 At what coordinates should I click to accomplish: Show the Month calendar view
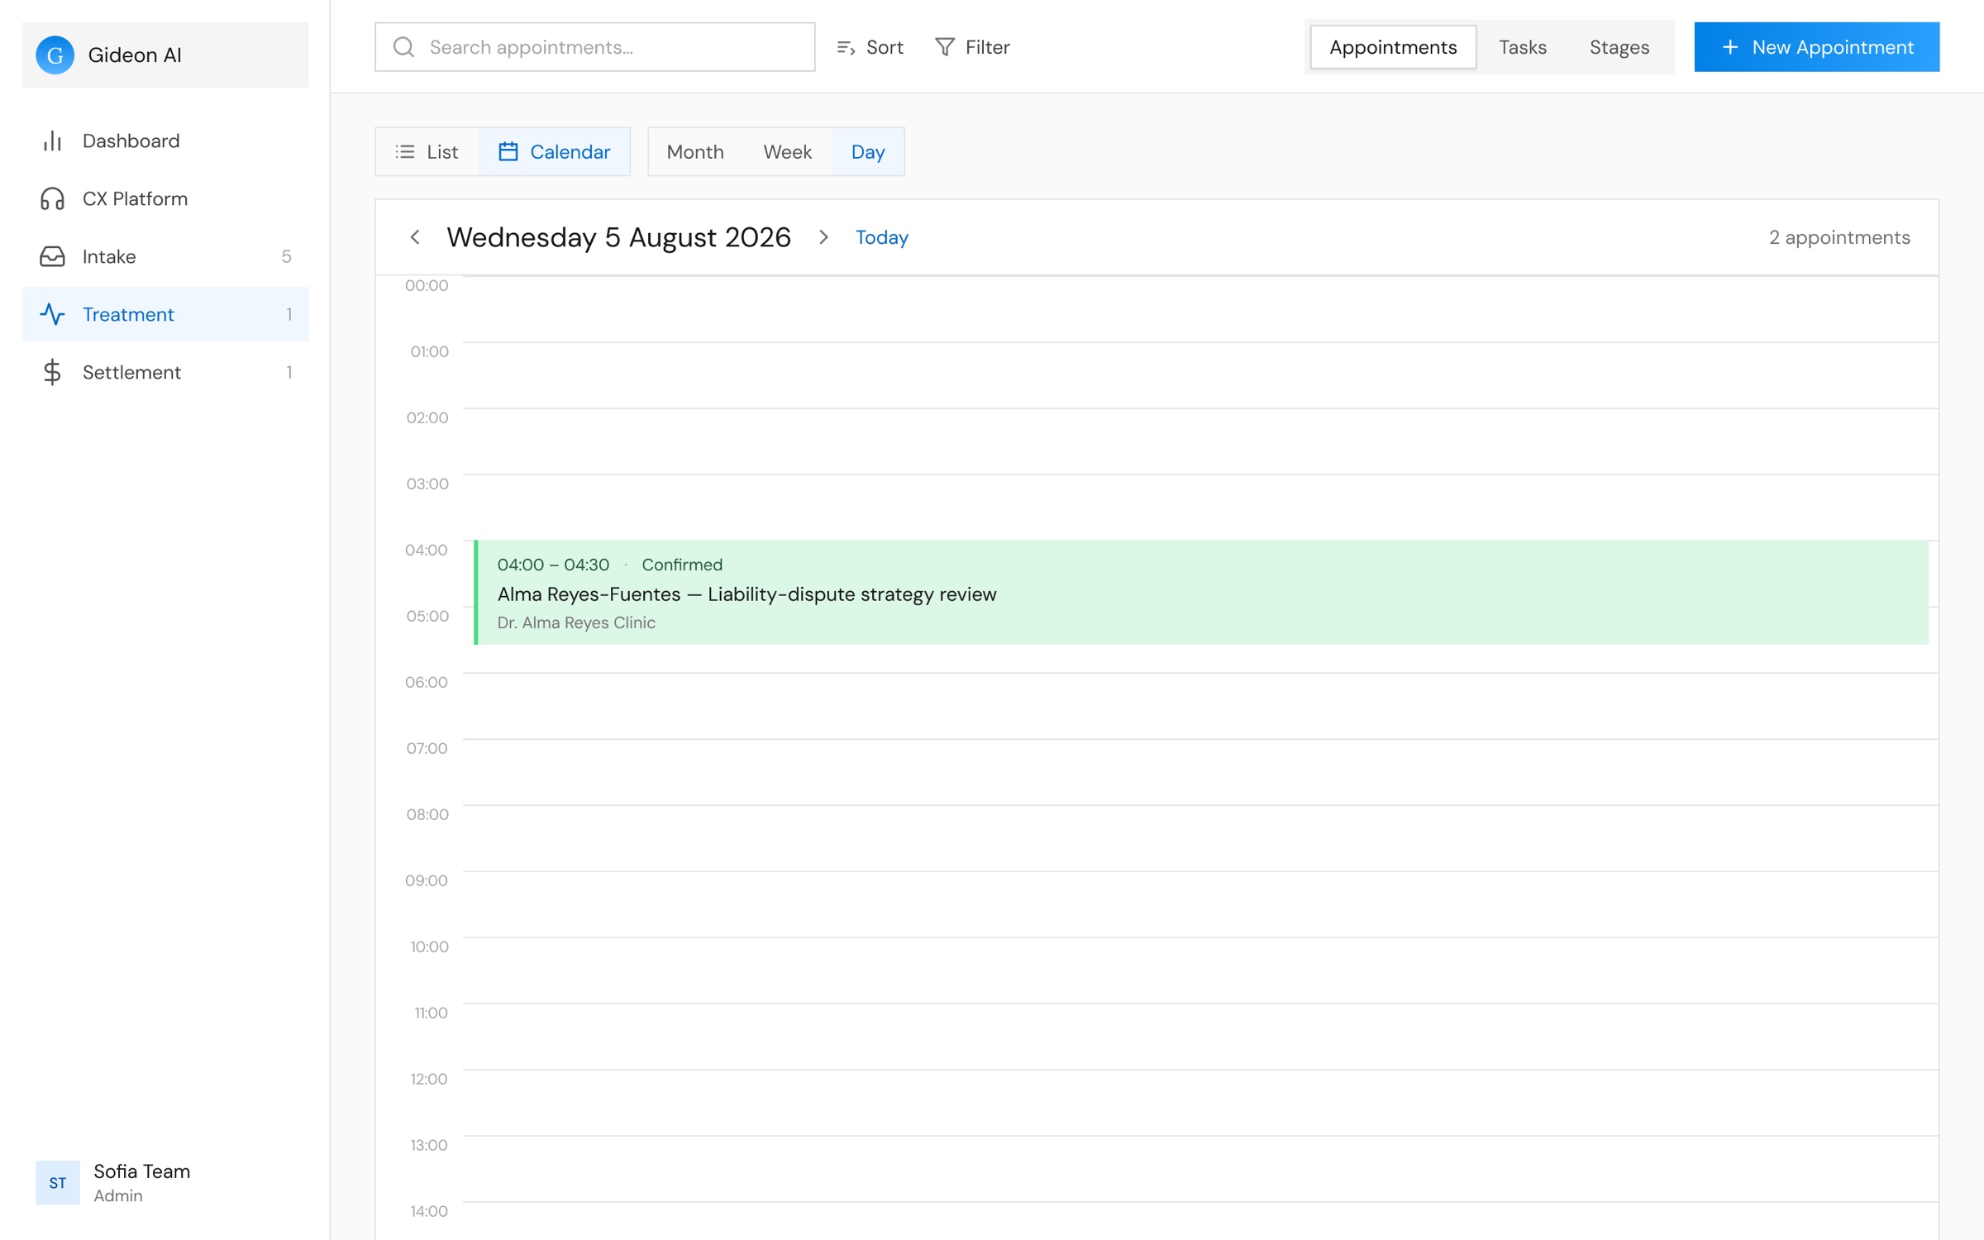click(695, 152)
